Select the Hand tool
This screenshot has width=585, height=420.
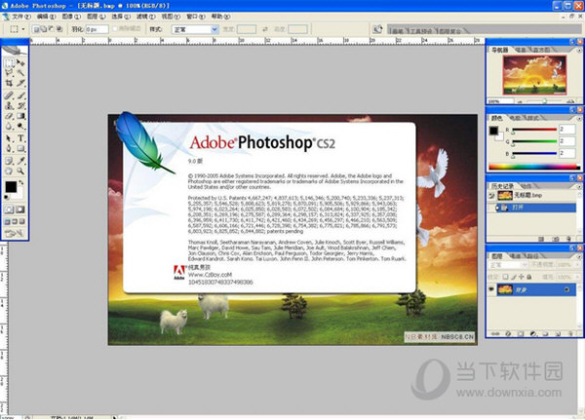pos(10,172)
